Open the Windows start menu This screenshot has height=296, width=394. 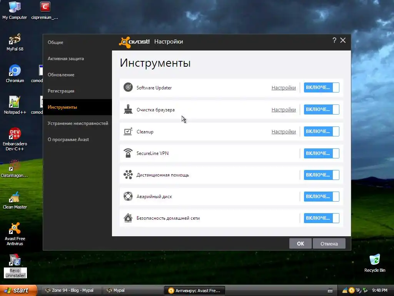point(18,290)
